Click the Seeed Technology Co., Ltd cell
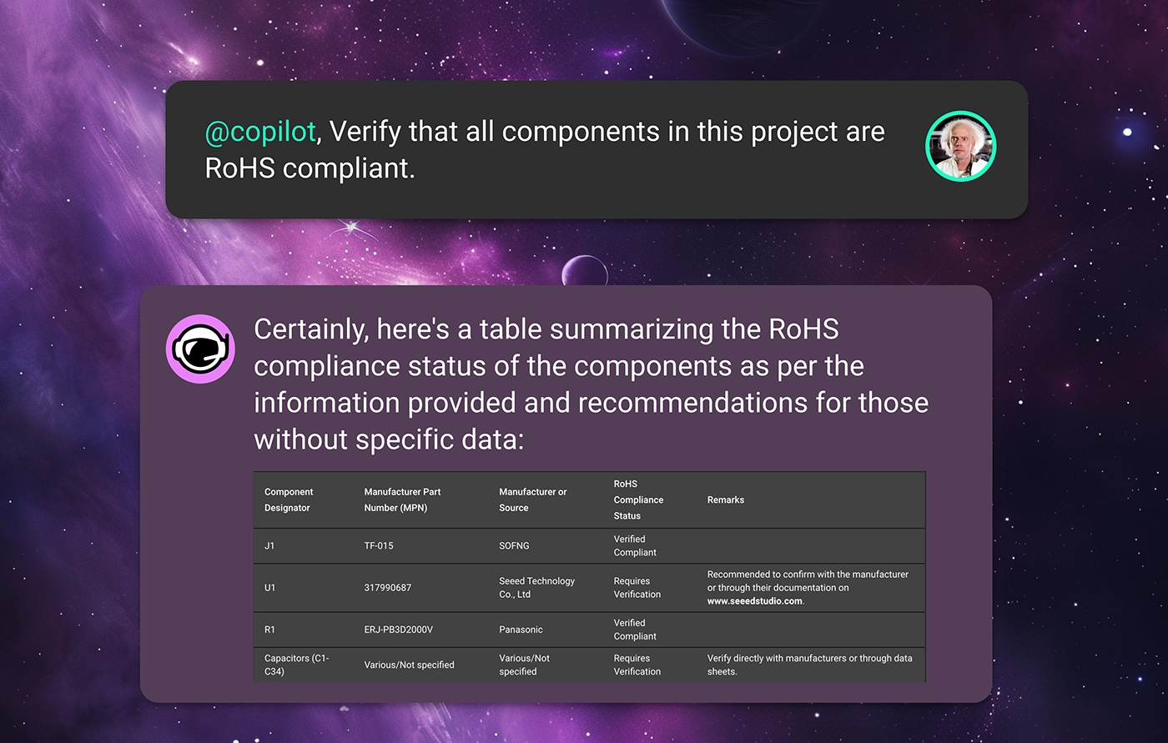 [536, 588]
